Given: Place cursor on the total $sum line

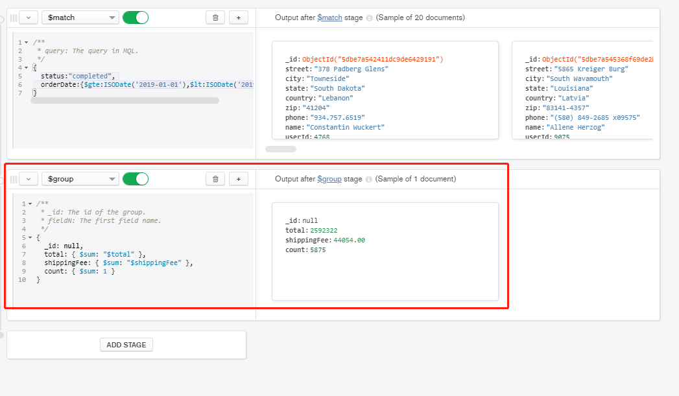Looking at the screenshot, I should click(95, 255).
